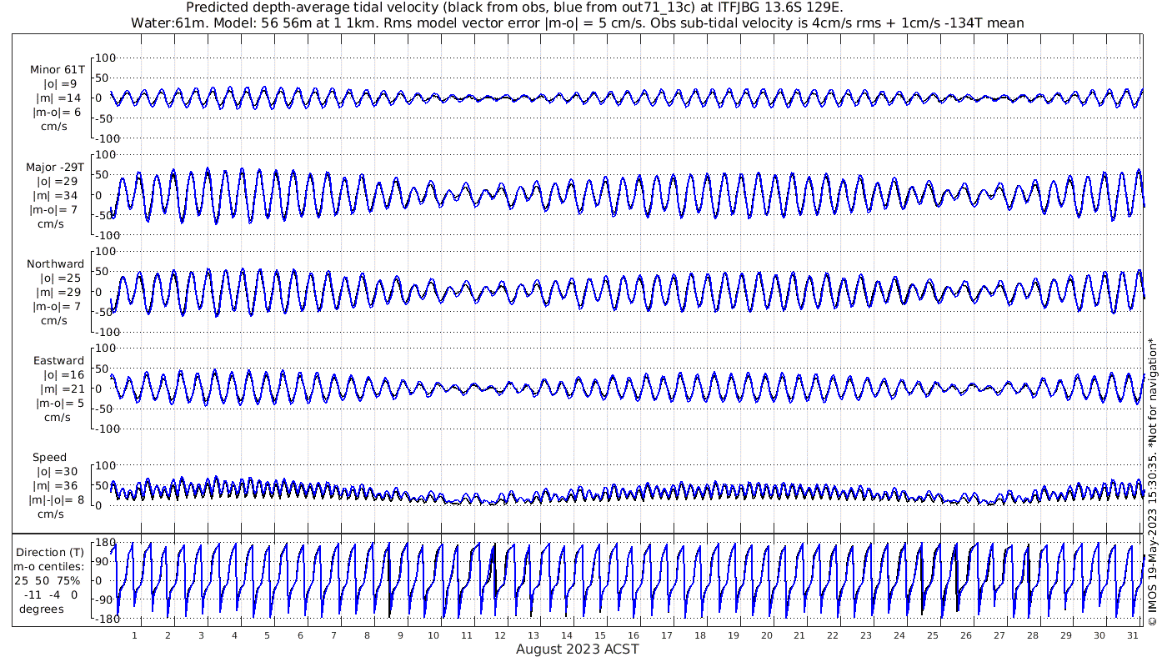Click day 5 tick label on x-axis
Screen dimensions: 1167x667
pyautogui.click(x=267, y=635)
